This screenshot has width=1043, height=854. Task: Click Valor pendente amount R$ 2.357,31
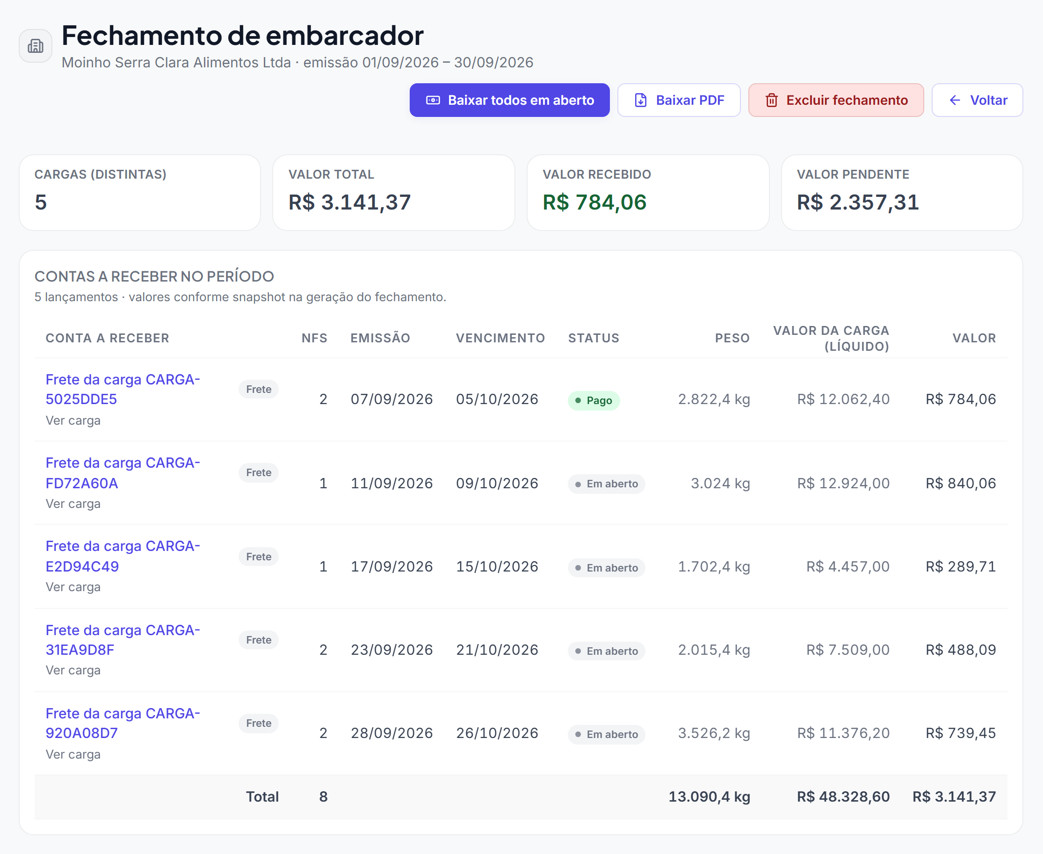858,202
